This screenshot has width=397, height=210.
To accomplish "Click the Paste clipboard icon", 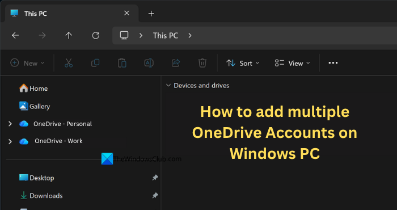I will [122, 63].
